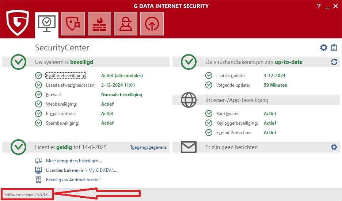Click 'Beveilig uw Android-toestel!' link
Viewport: 342px width, 201px height.
point(73,180)
